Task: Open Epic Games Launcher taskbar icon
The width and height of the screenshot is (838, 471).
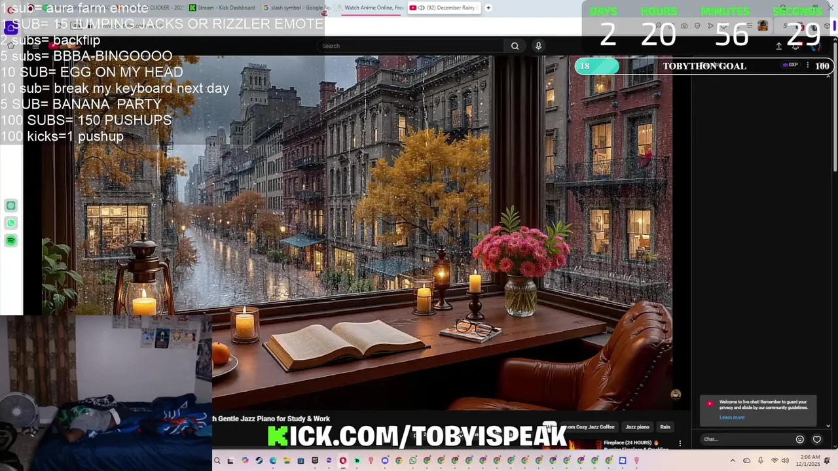Action: tap(315, 461)
